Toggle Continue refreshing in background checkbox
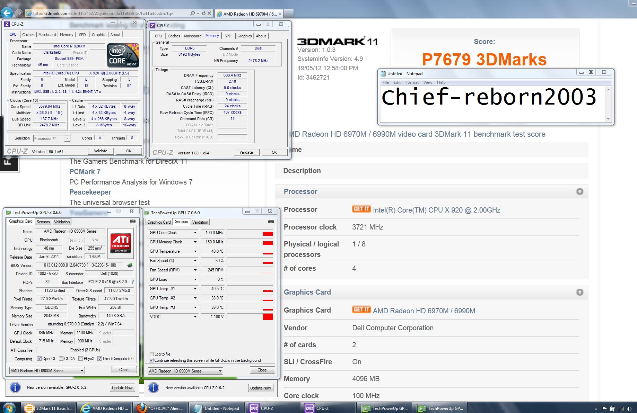 [151, 360]
